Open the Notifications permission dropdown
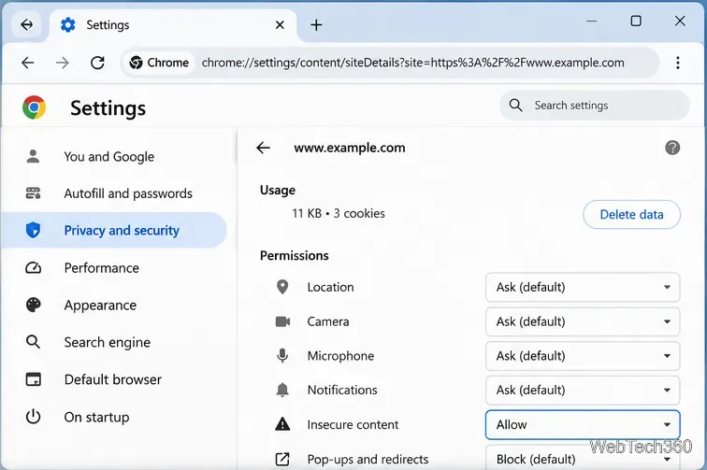707x470 pixels. pyautogui.click(x=583, y=390)
